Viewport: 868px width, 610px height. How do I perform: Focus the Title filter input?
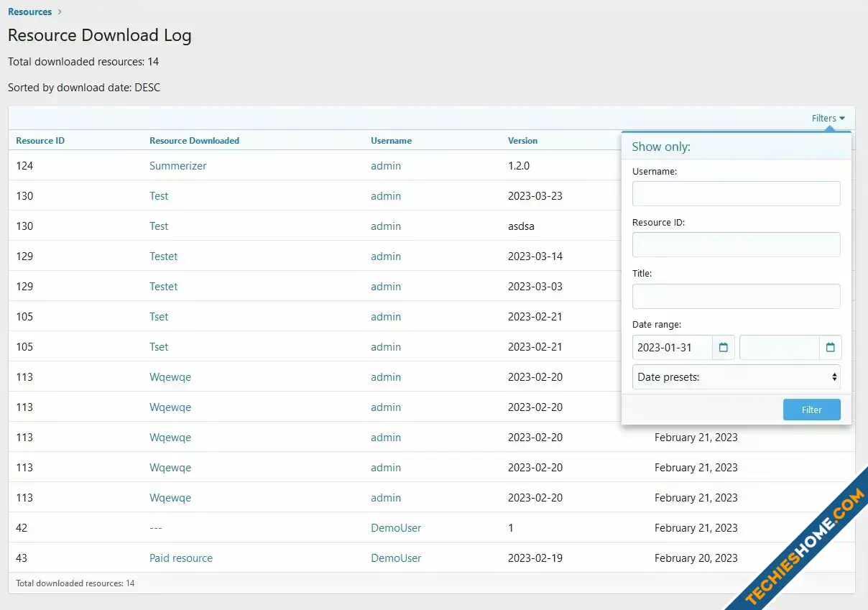click(x=736, y=296)
